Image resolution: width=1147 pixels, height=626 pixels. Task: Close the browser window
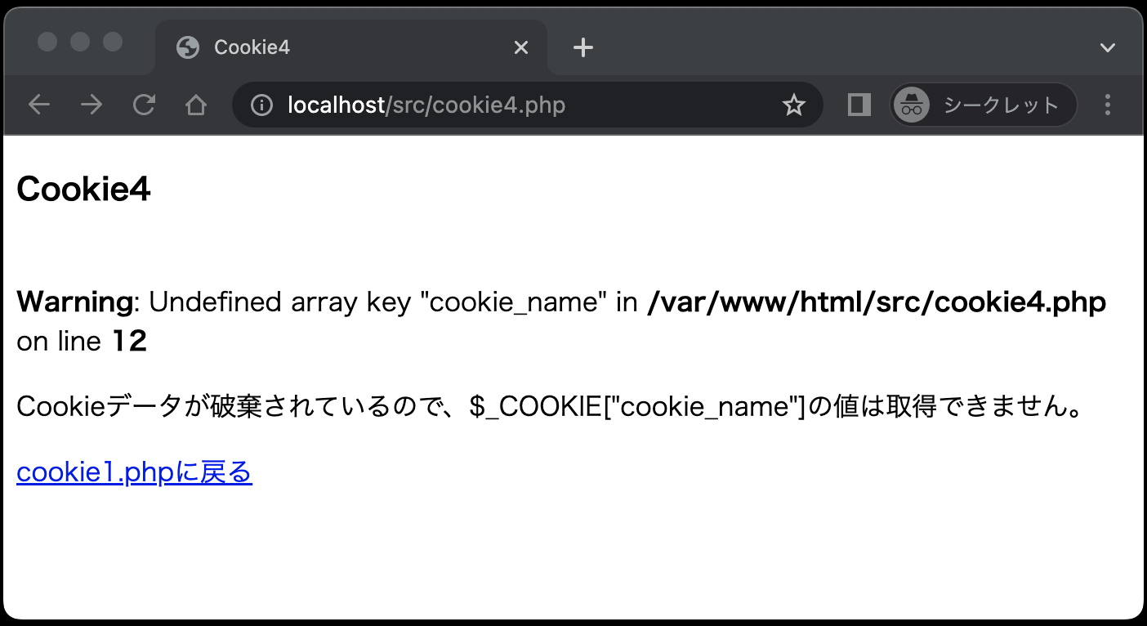(x=47, y=41)
